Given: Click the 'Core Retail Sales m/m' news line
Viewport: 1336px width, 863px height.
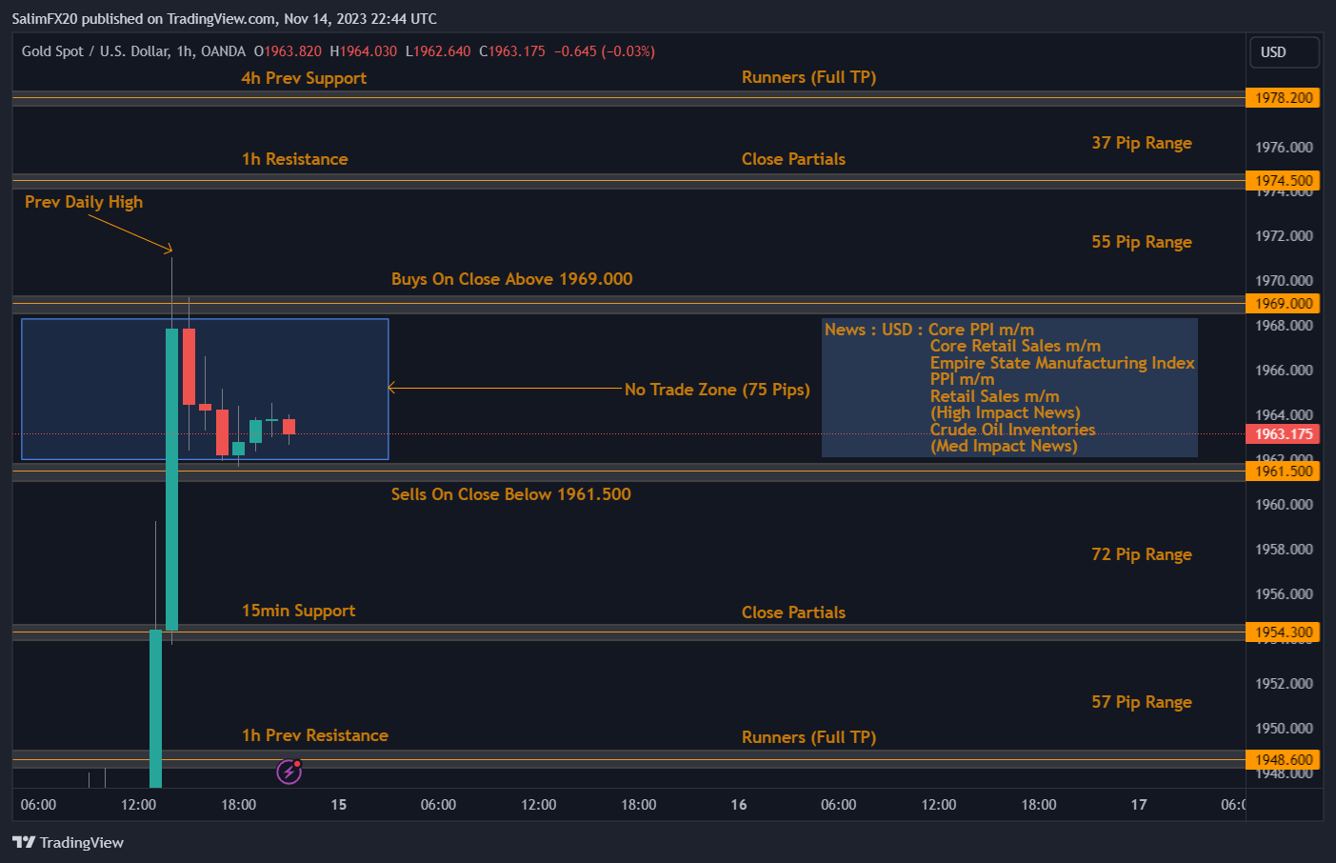Looking at the screenshot, I should [1015, 346].
